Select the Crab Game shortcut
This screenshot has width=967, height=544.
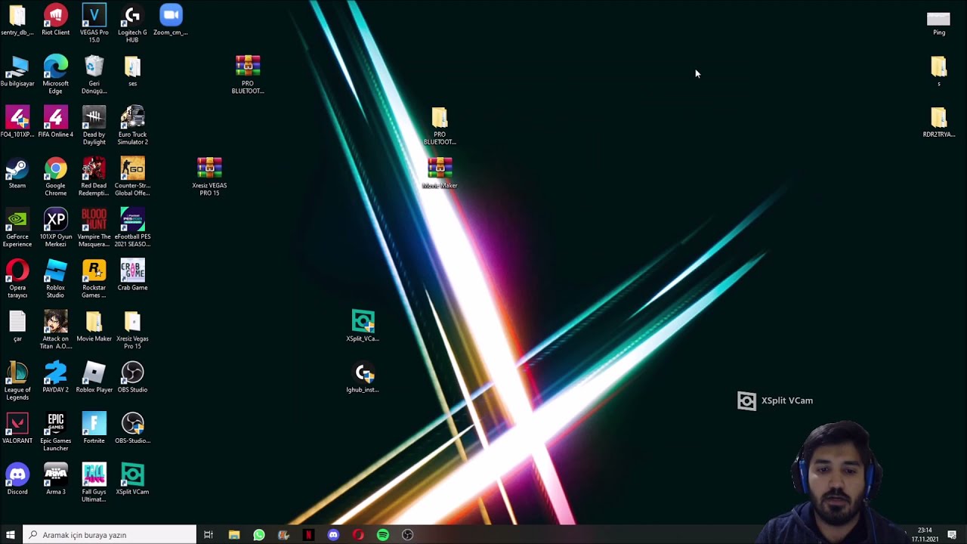(132, 276)
